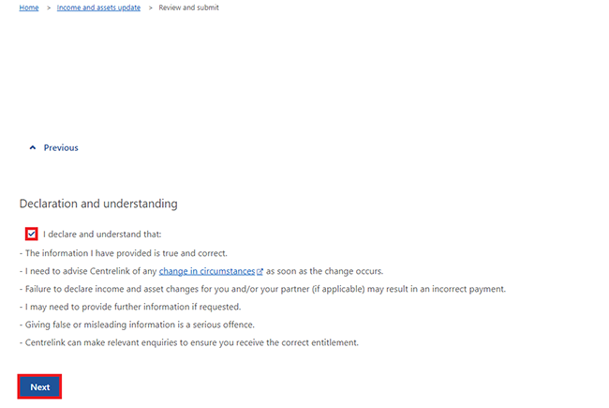Go back using the Previous label
The image size is (609, 408).
tap(61, 147)
